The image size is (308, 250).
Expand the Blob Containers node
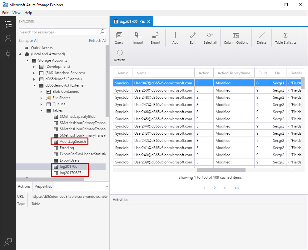[41, 92]
